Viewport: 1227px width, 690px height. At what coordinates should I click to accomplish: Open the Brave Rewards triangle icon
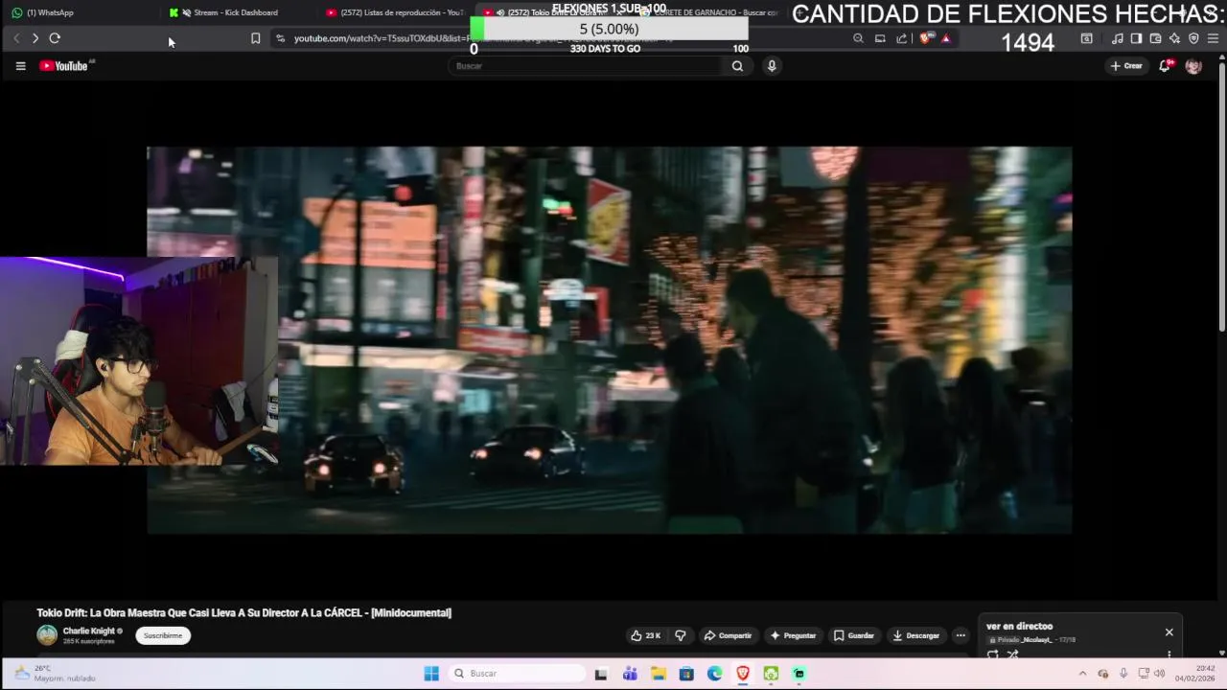point(945,38)
